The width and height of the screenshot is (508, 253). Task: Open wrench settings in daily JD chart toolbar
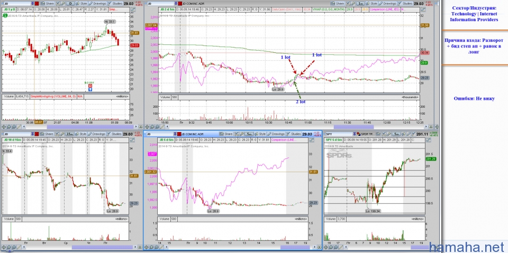coord(63,3)
